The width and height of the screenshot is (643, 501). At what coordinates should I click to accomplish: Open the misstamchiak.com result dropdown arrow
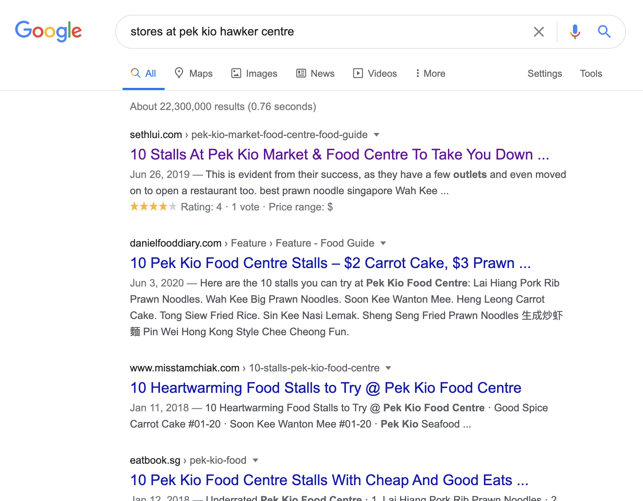pos(388,368)
